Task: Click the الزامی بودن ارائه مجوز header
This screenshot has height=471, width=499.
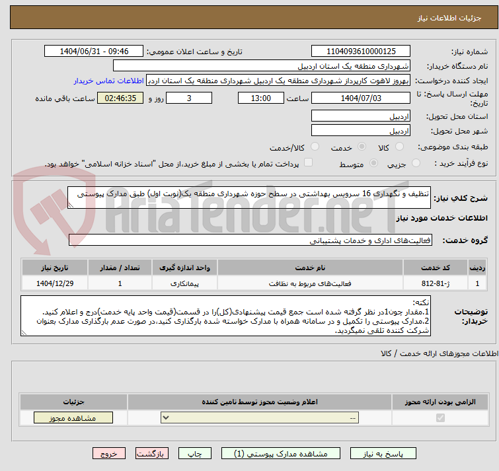Action: pos(440,402)
